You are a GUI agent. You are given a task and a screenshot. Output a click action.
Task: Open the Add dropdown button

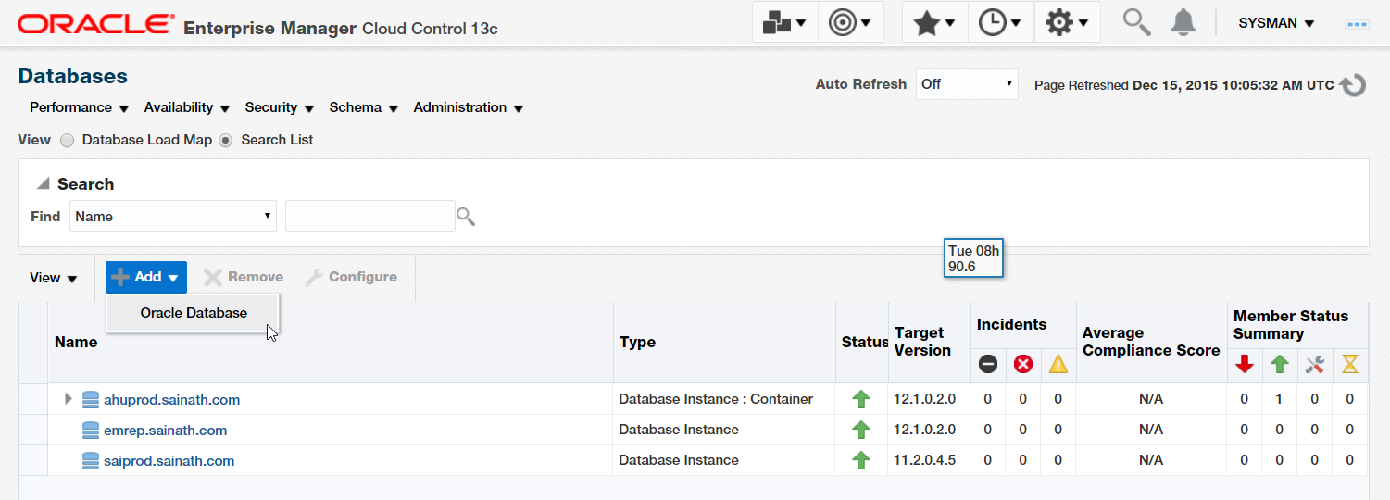(x=146, y=277)
